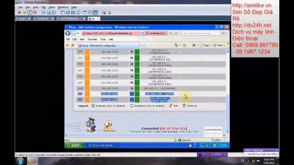Open the print options dropdown arrow
The height and width of the screenshot is (165, 294).
point(198,45)
